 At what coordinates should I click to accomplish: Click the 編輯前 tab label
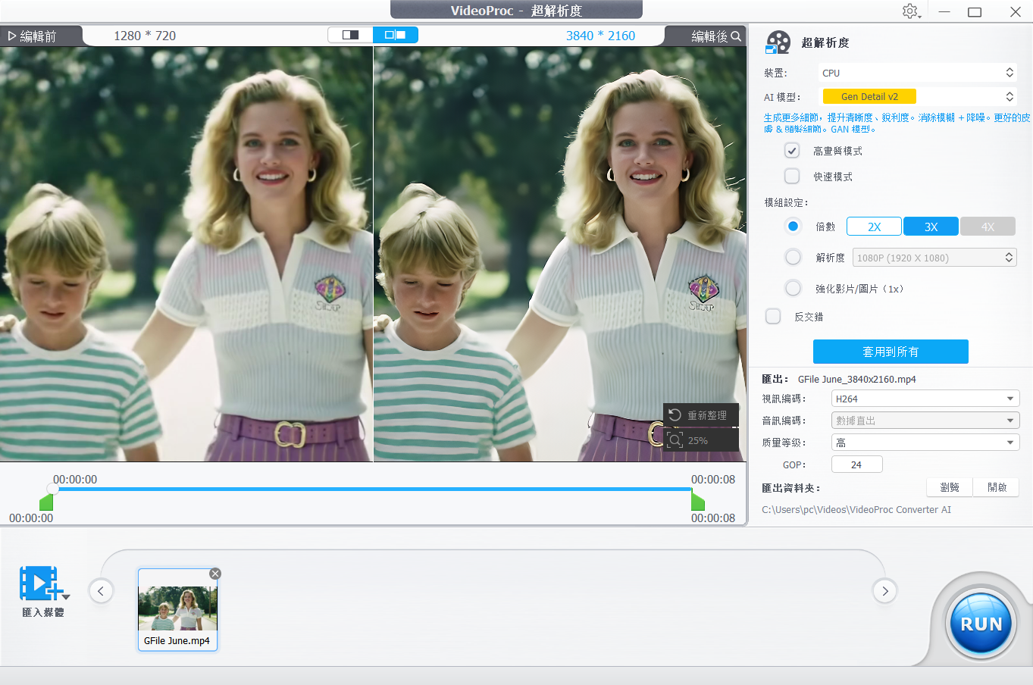(x=38, y=36)
